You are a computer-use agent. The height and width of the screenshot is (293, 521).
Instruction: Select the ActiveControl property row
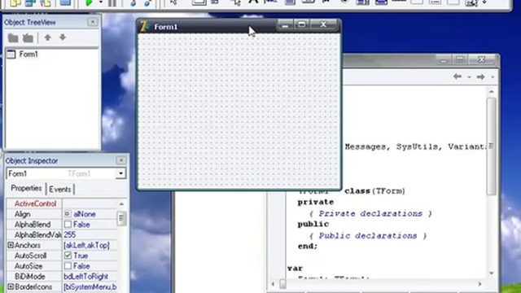point(62,203)
